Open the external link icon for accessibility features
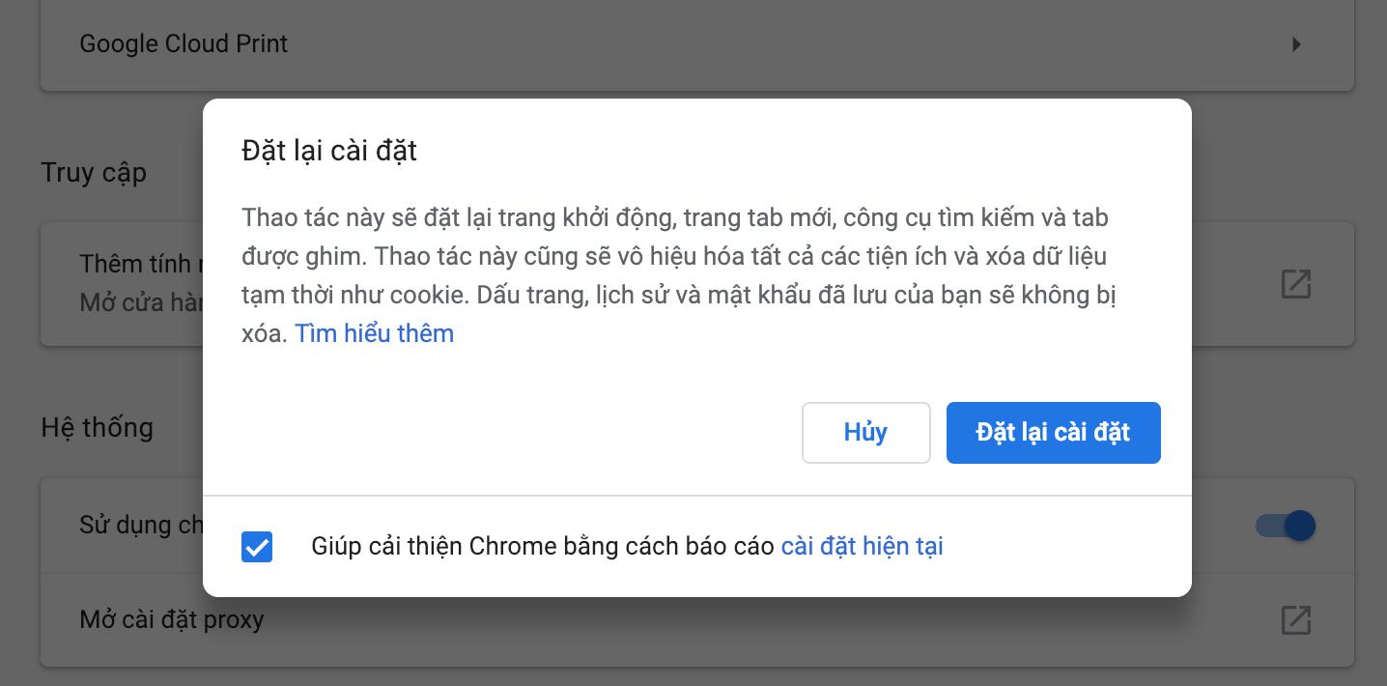The width and height of the screenshot is (1387, 686). click(1295, 284)
